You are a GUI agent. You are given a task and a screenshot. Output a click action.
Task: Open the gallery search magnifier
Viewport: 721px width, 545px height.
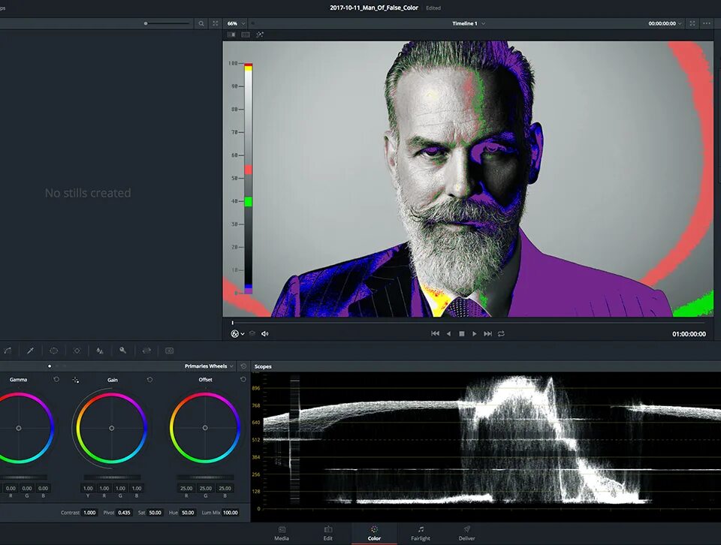(201, 23)
